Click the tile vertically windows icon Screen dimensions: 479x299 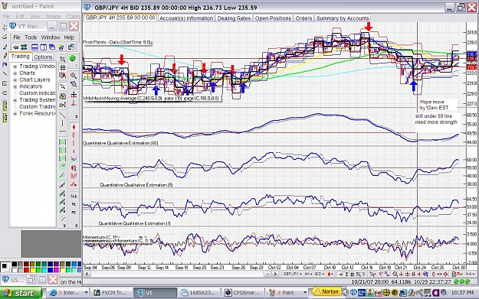click(x=44, y=47)
